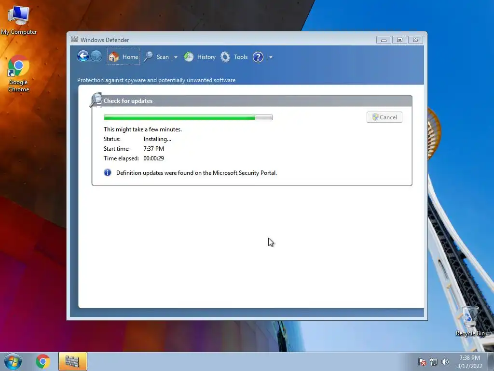Expand the Scan options dropdown arrow
Viewport: 494px width, 371px height.
point(176,57)
